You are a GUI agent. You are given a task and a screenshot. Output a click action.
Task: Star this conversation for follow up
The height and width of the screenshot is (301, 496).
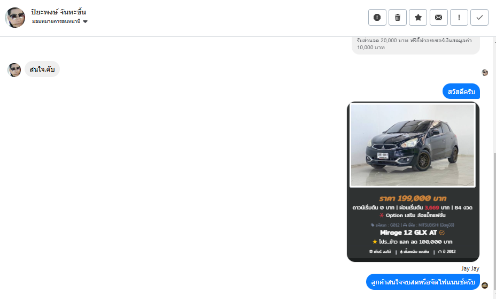[418, 18]
